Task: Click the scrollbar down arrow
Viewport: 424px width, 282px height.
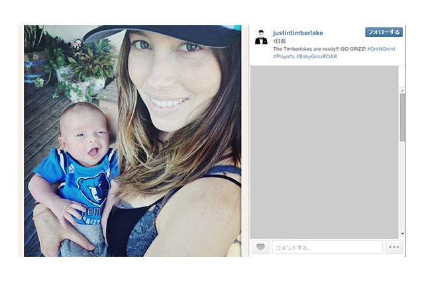Action: pyautogui.click(x=402, y=234)
